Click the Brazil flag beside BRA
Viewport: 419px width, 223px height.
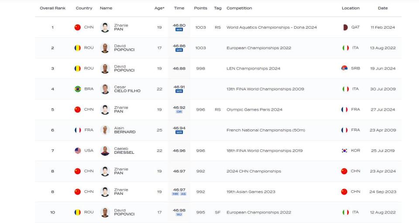click(x=78, y=89)
